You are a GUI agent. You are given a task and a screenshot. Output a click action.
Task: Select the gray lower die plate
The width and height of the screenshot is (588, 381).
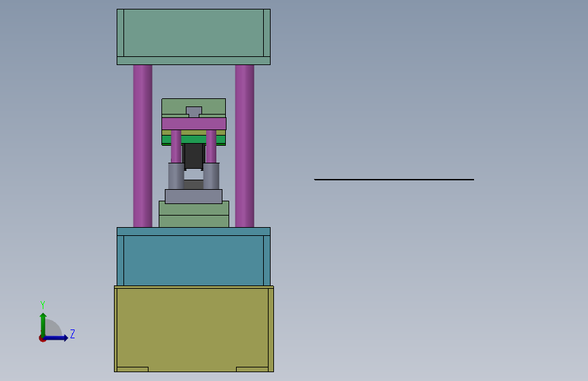pos(193,197)
